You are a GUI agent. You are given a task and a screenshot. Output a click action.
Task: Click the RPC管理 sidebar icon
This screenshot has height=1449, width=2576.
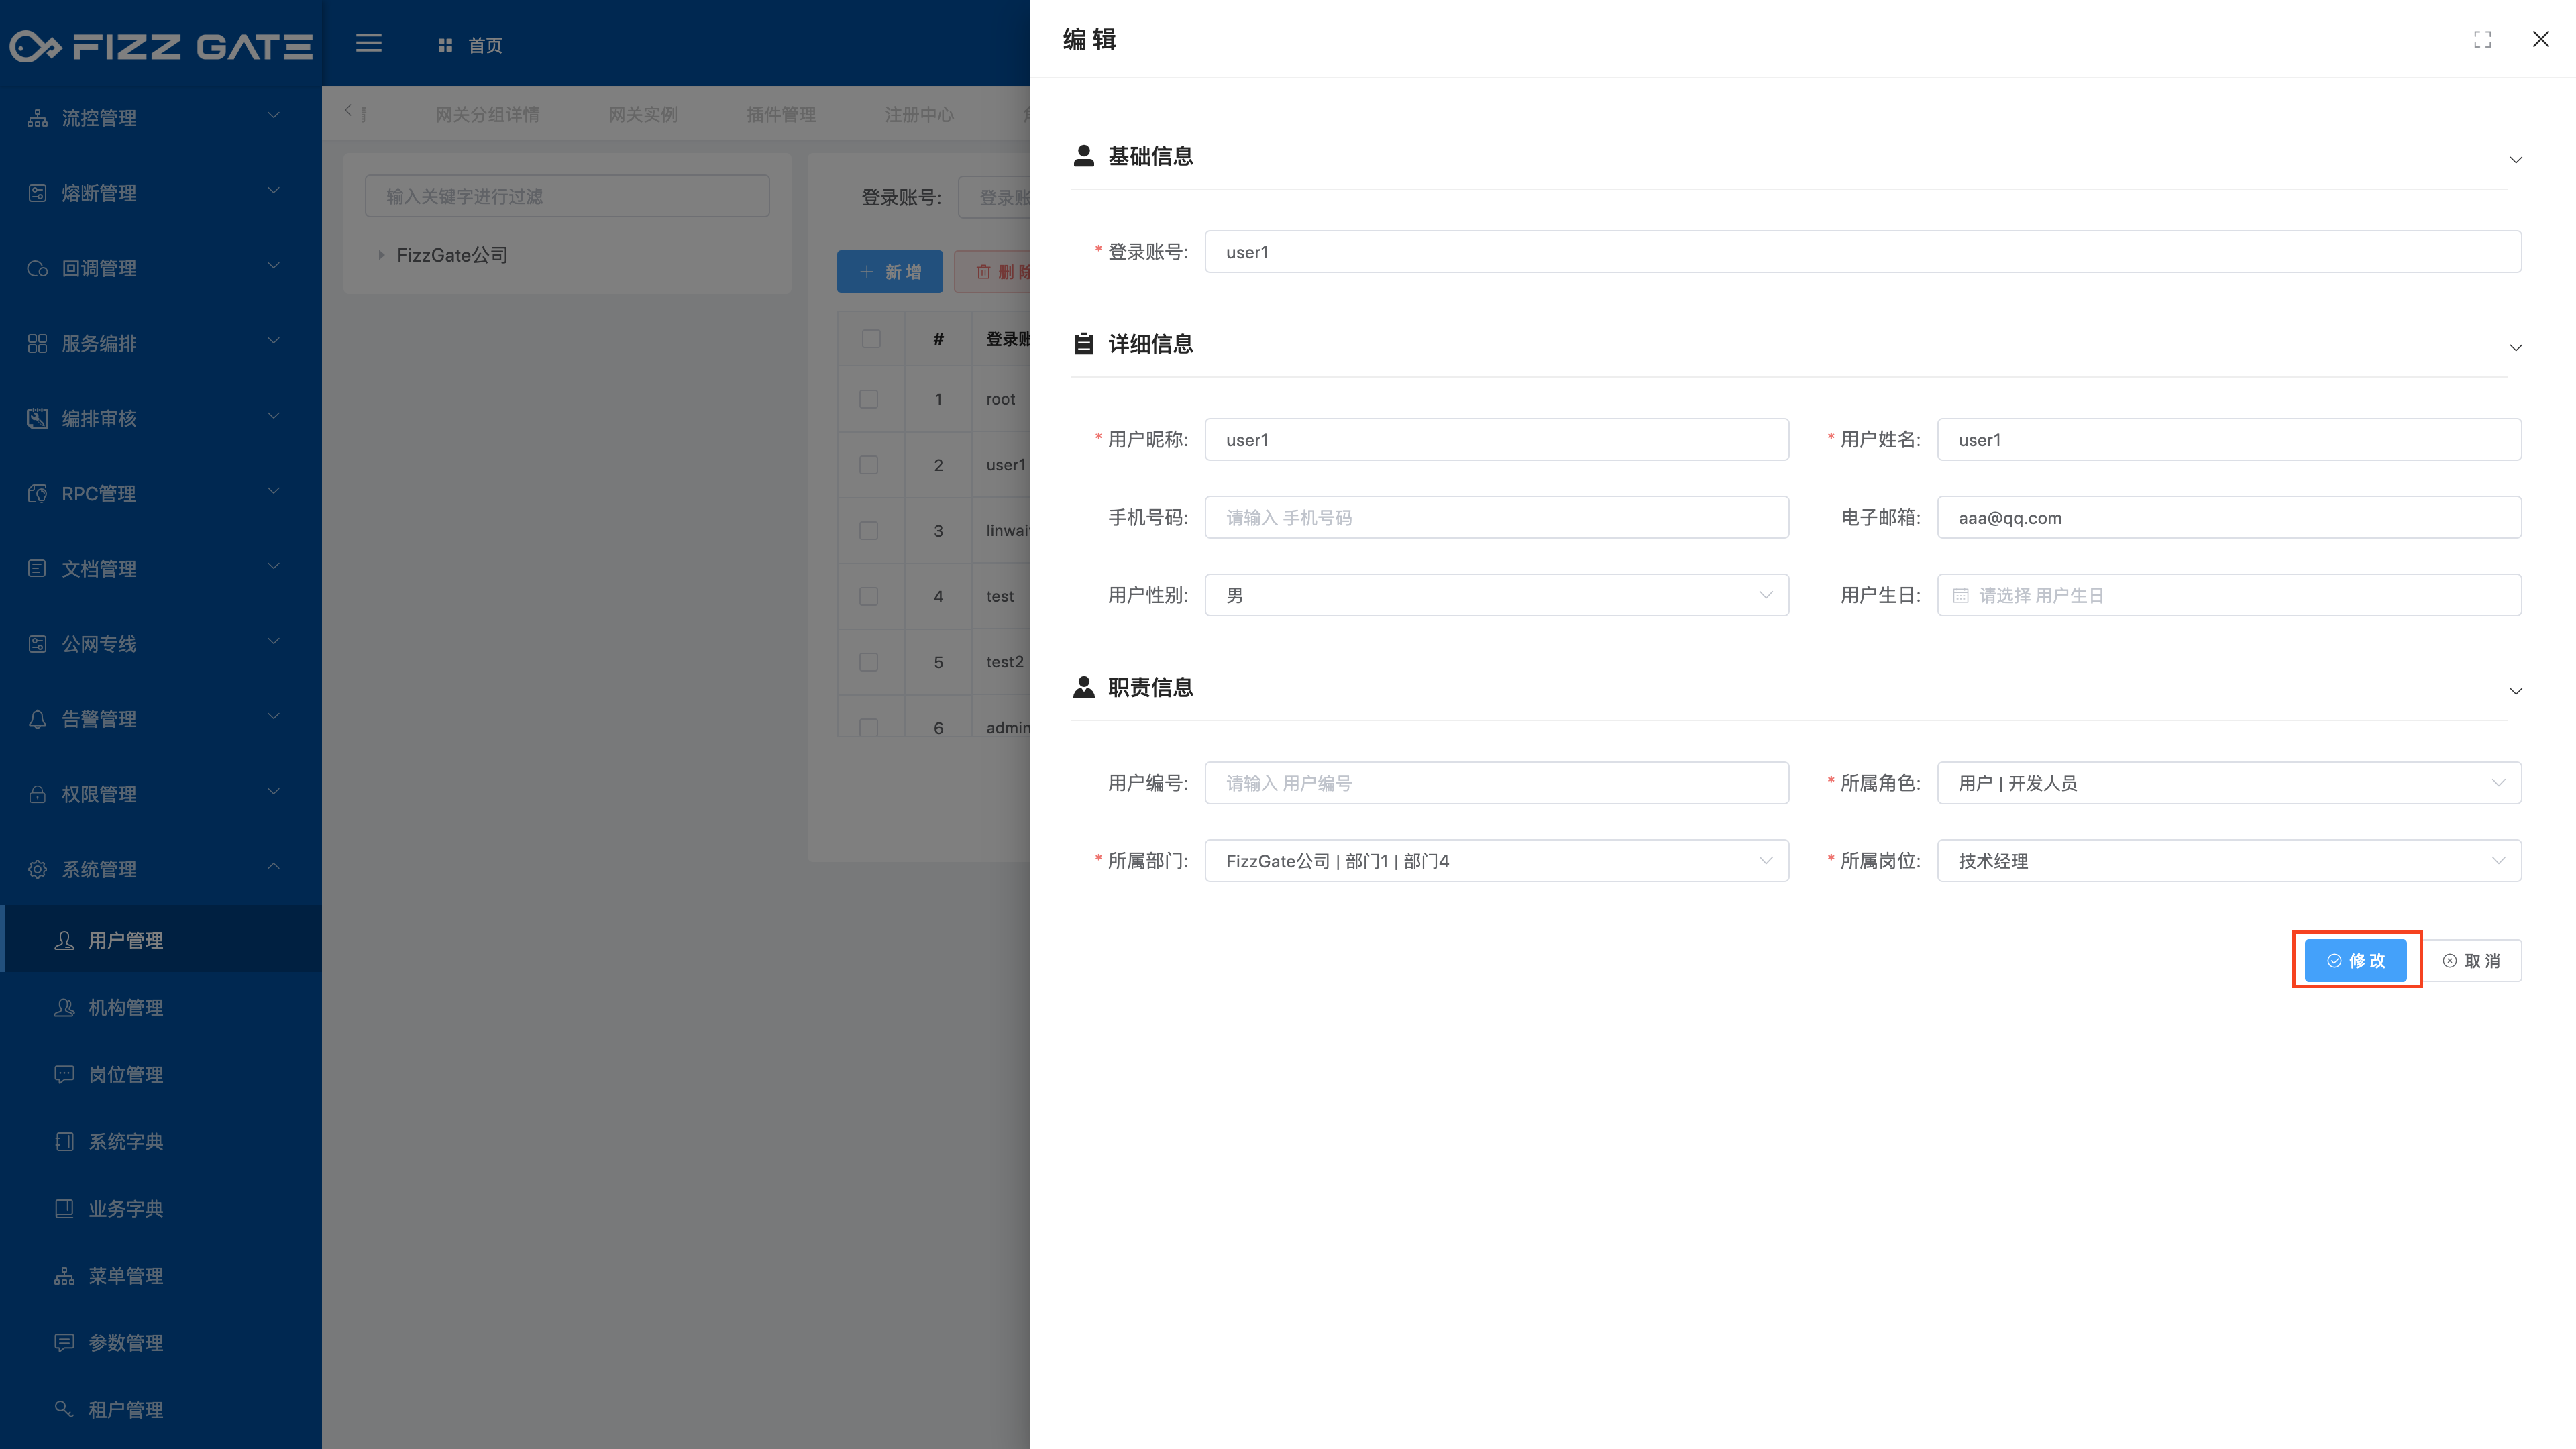[37, 493]
